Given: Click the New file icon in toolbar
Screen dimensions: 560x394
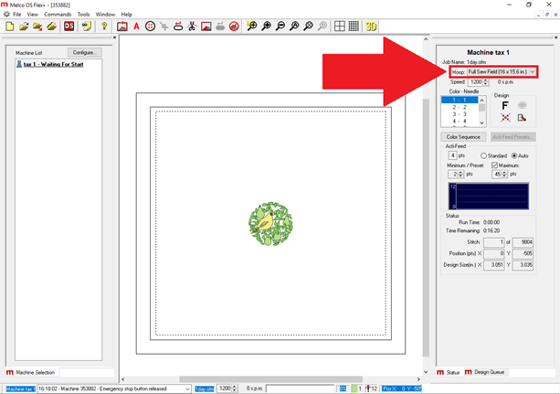Looking at the screenshot, I should click(x=9, y=27).
